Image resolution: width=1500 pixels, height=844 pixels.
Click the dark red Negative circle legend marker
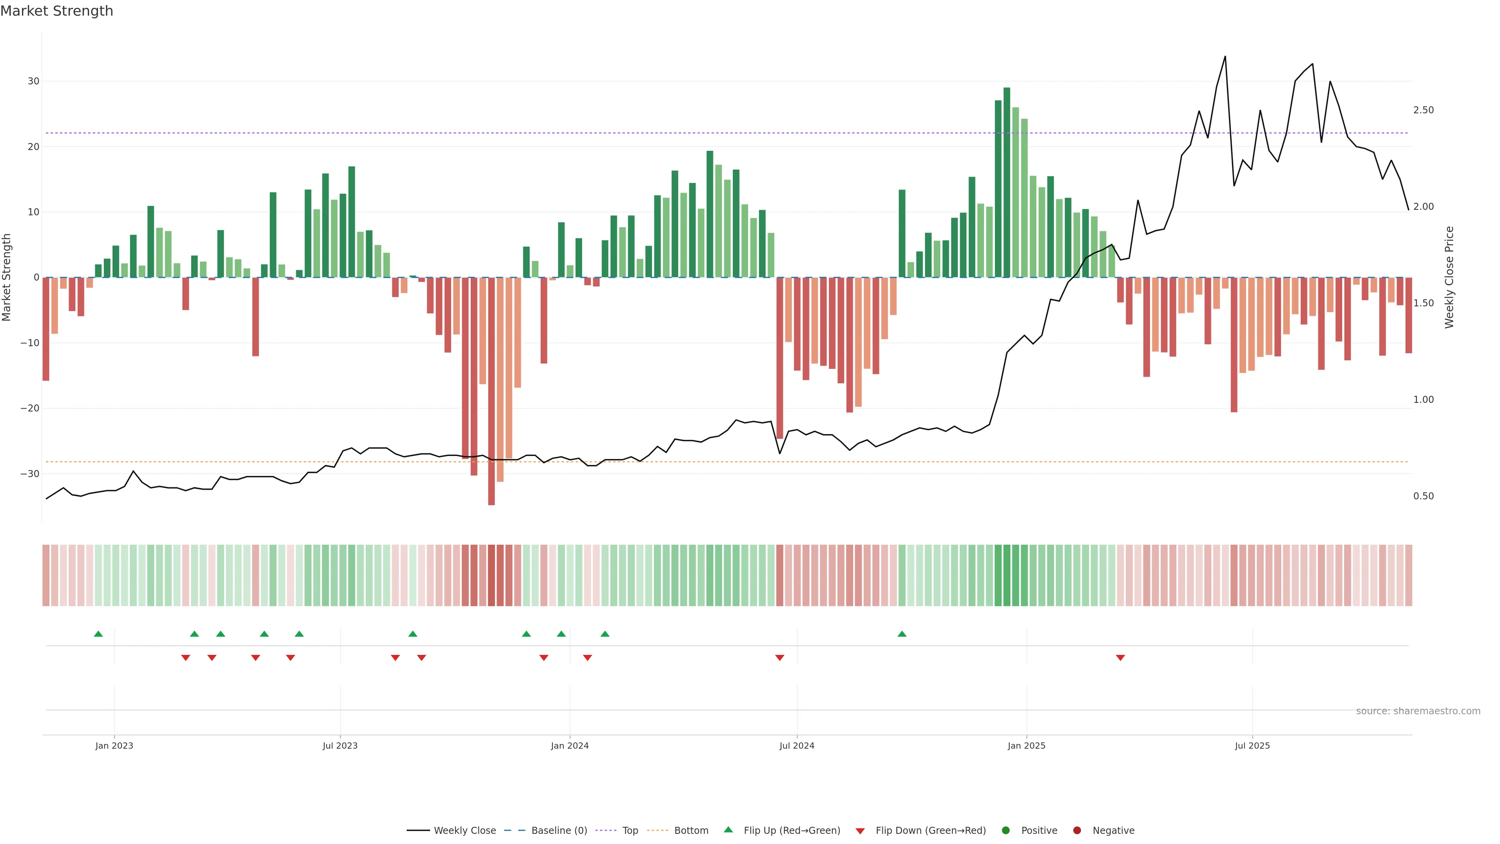coord(1077,831)
